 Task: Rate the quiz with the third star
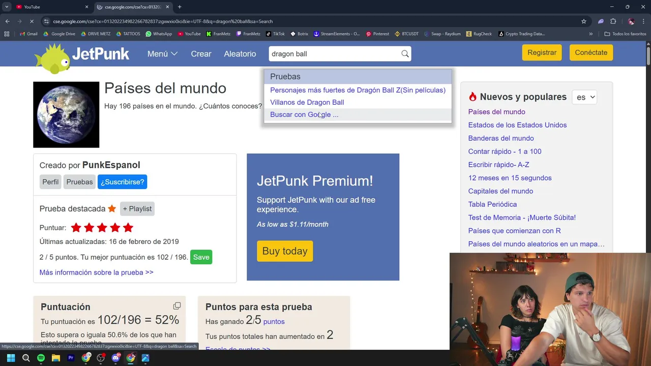102,228
